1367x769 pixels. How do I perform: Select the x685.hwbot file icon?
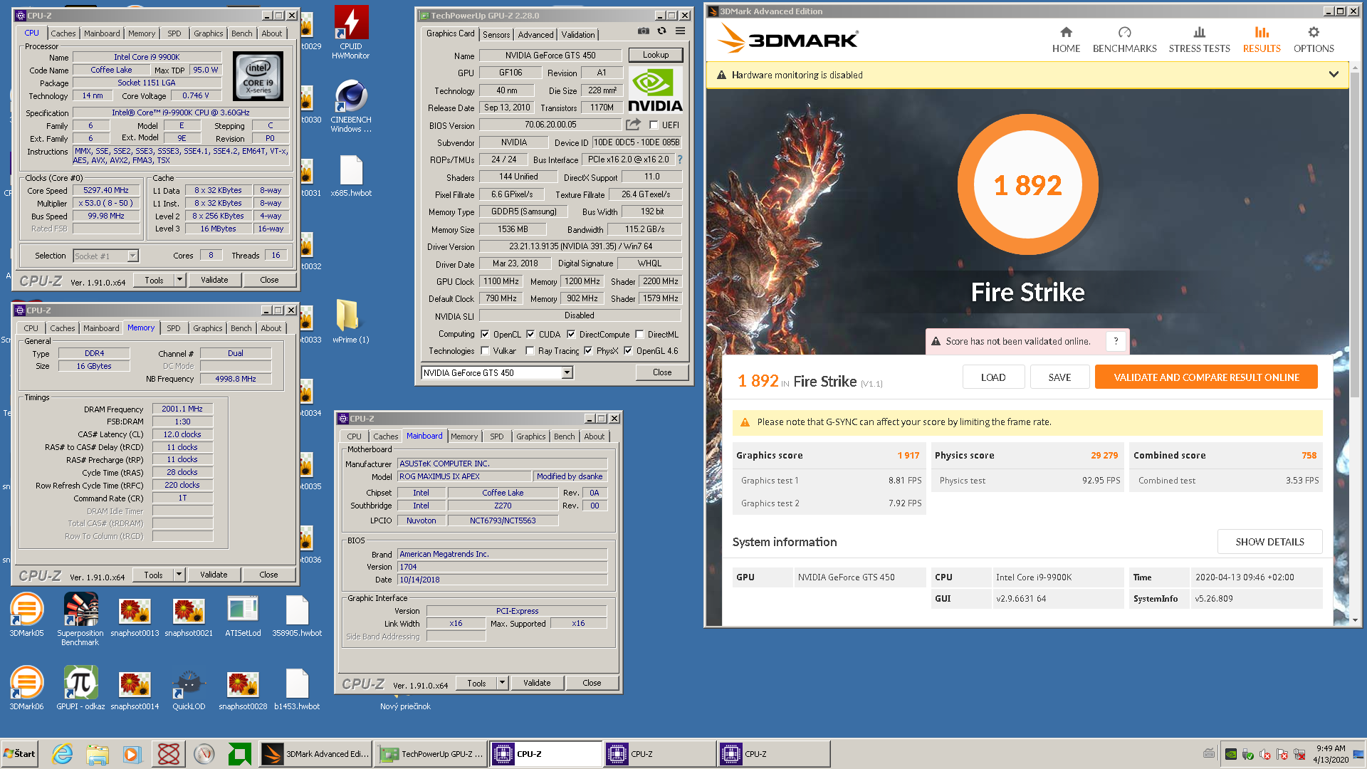point(351,177)
